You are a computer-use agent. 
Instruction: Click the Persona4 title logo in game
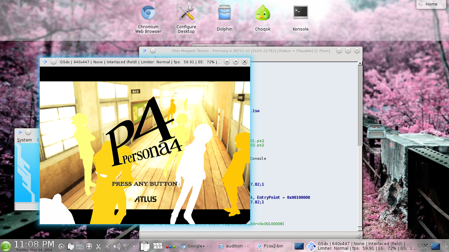point(145,131)
